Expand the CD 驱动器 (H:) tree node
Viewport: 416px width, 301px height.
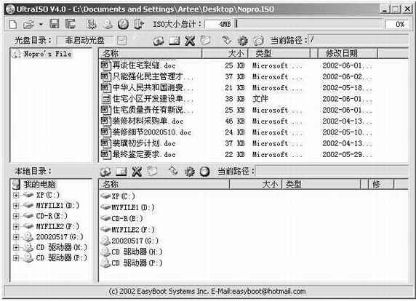(x=16, y=247)
